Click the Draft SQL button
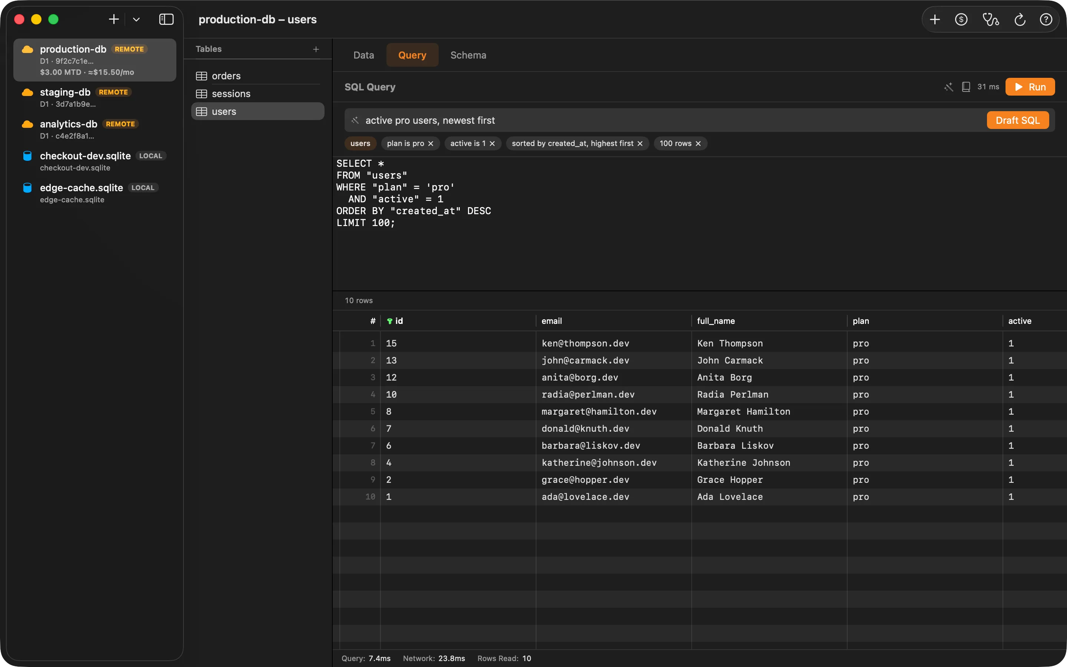Viewport: 1067px width, 667px height. (1018, 120)
